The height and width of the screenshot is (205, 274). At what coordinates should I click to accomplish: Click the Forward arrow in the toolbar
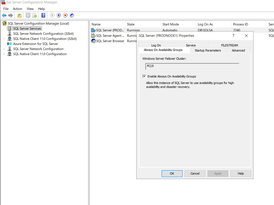point(11,15)
